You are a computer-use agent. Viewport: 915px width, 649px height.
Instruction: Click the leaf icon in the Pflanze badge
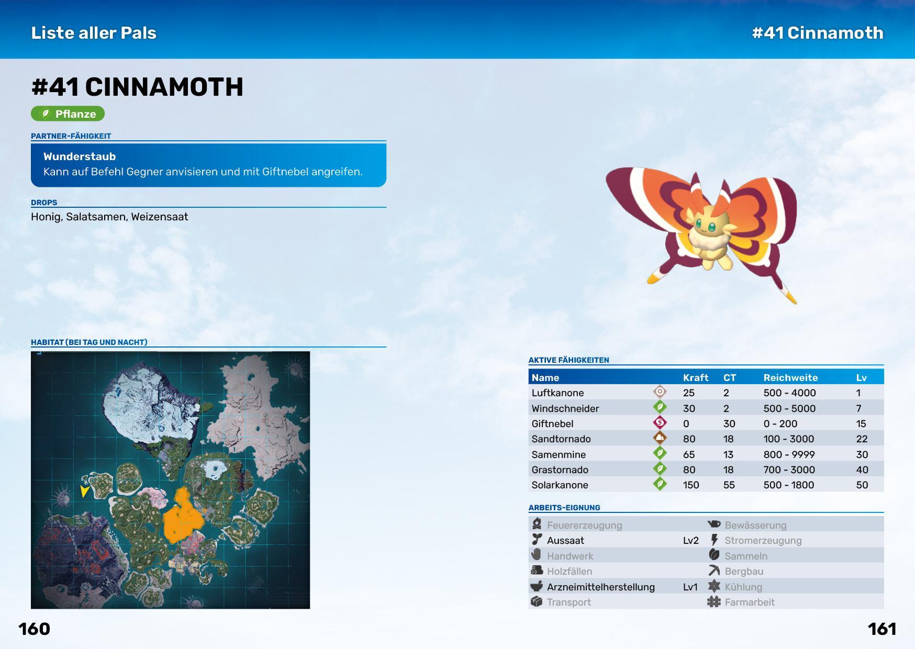click(46, 114)
